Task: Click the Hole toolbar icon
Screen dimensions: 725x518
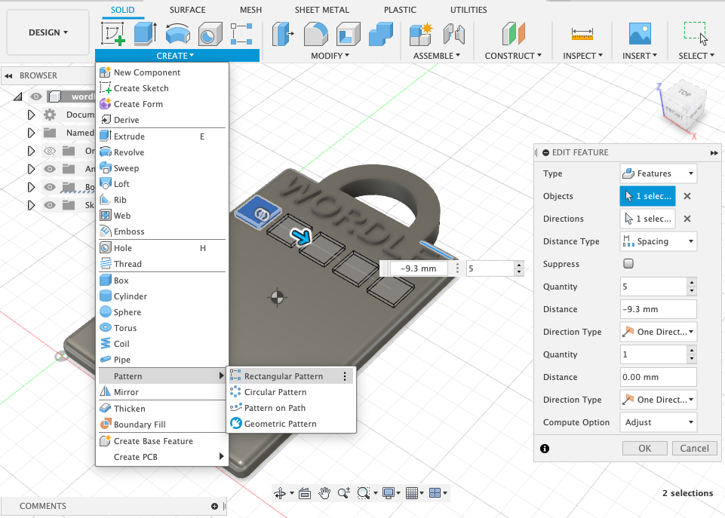Action: [x=210, y=34]
